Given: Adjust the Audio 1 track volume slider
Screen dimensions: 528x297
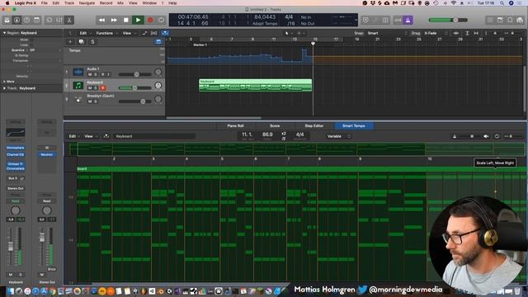Looking at the screenshot, I should pos(135,74).
